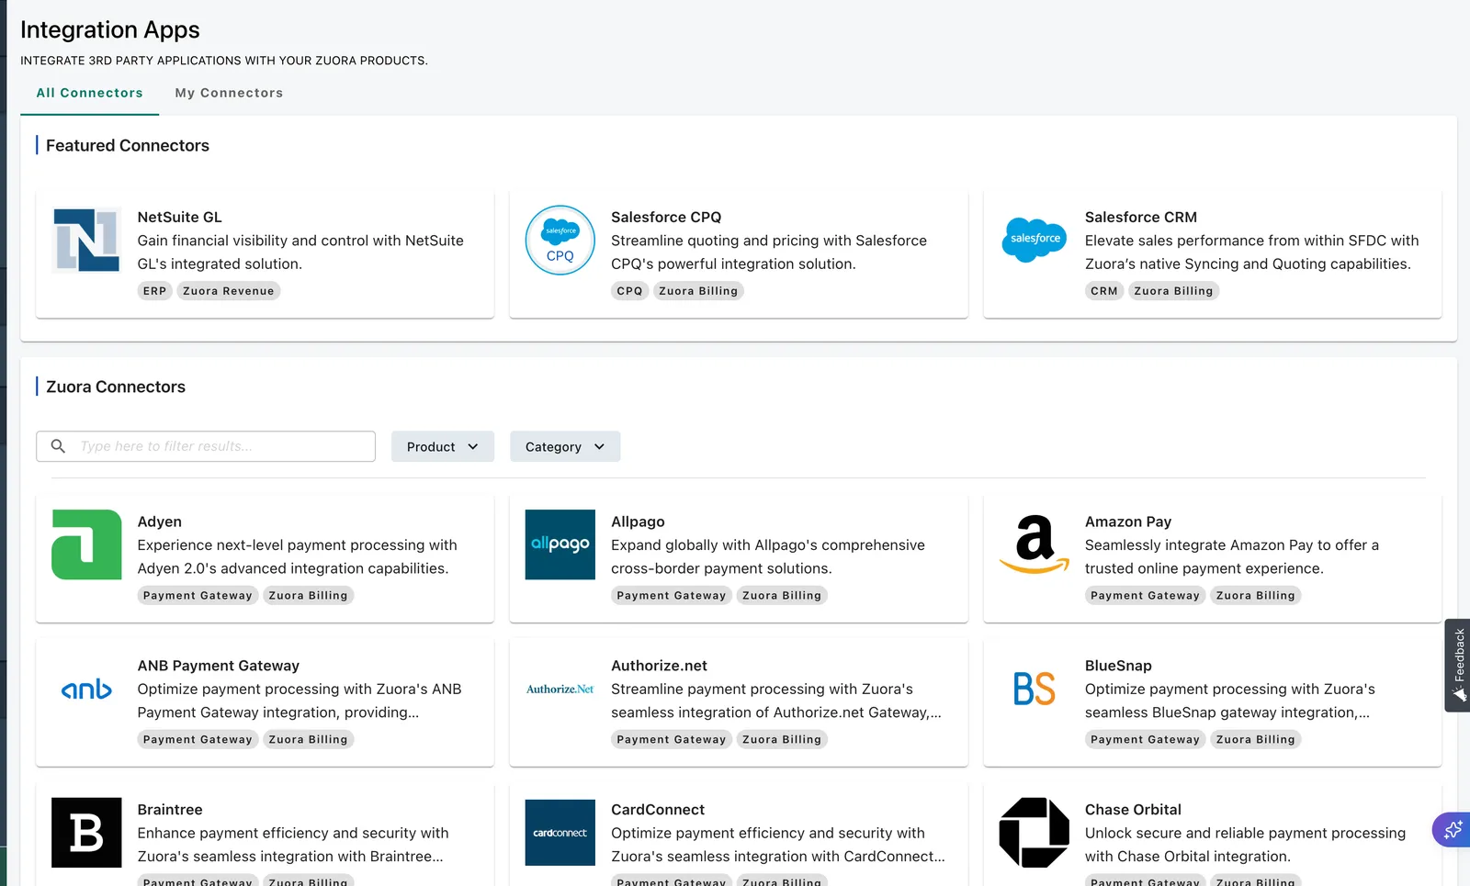Viewport: 1470px width, 886px height.
Task: Click Zuora Billing tag on Amazon Pay
Action: [1256, 596]
